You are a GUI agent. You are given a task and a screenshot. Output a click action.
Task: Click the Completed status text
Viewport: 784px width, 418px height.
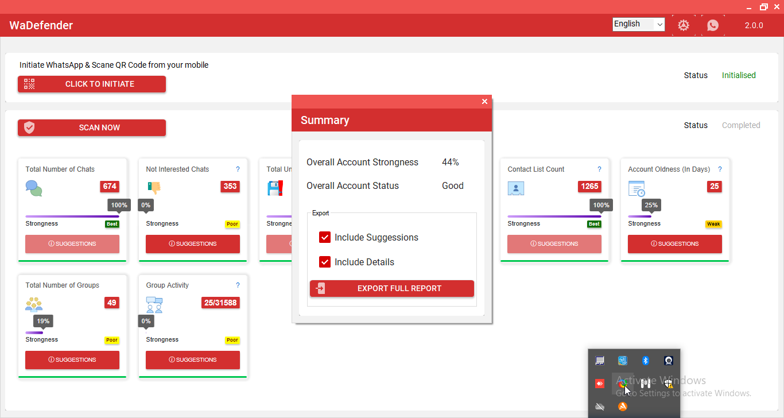pyautogui.click(x=741, y=125)
